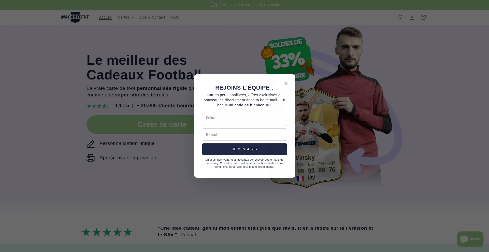Image resolution: width=489 pixels, height=252 pixels.
Task: Go to Accueil menu item
Action: point(105,17)
